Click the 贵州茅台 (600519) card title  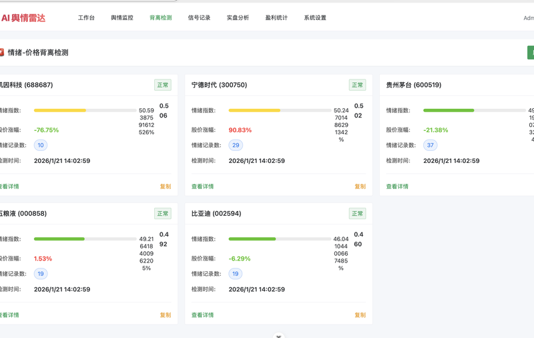pyautogui.click(x=414, y=85)
